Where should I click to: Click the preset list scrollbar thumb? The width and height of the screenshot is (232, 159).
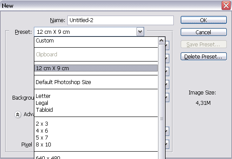162,102
